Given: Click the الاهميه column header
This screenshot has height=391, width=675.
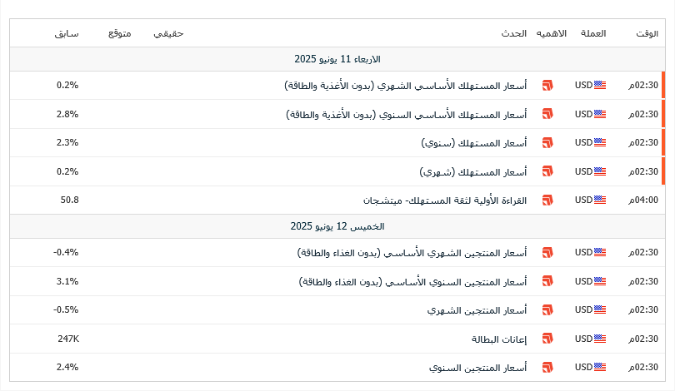Looking at the screenshot, I should (551, 33).
